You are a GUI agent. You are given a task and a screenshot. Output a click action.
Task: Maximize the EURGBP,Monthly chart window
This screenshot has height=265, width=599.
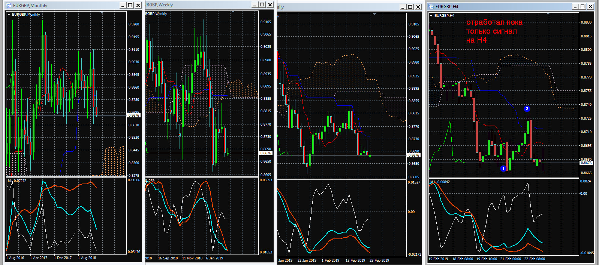[130, 5]
